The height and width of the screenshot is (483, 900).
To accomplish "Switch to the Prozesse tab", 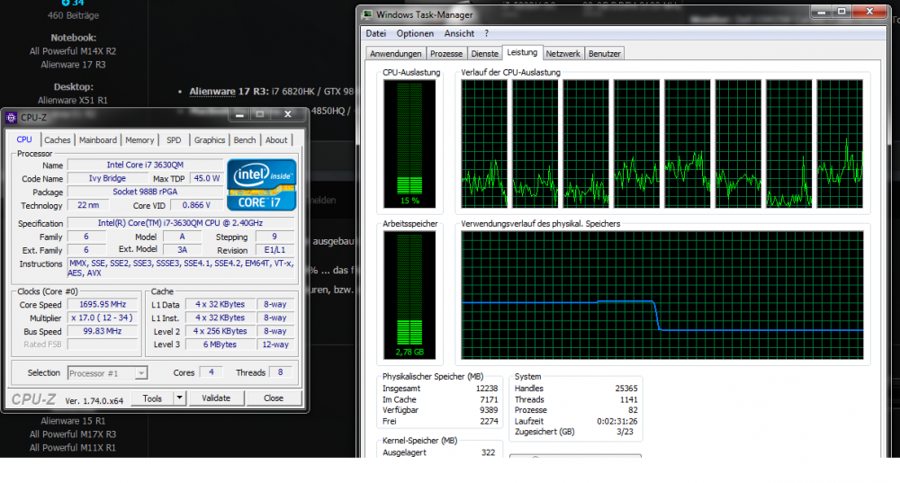I will [x=446, y=54].
